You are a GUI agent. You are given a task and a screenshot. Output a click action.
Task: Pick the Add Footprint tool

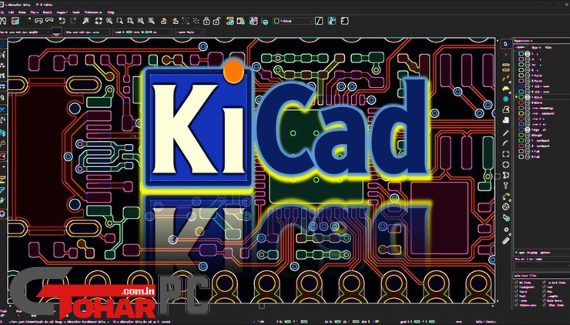pos(505,67)
